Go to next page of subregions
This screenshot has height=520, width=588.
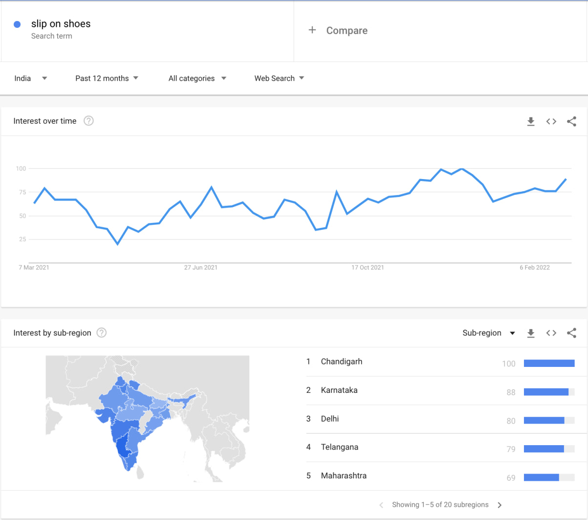(x=500, y=505)
